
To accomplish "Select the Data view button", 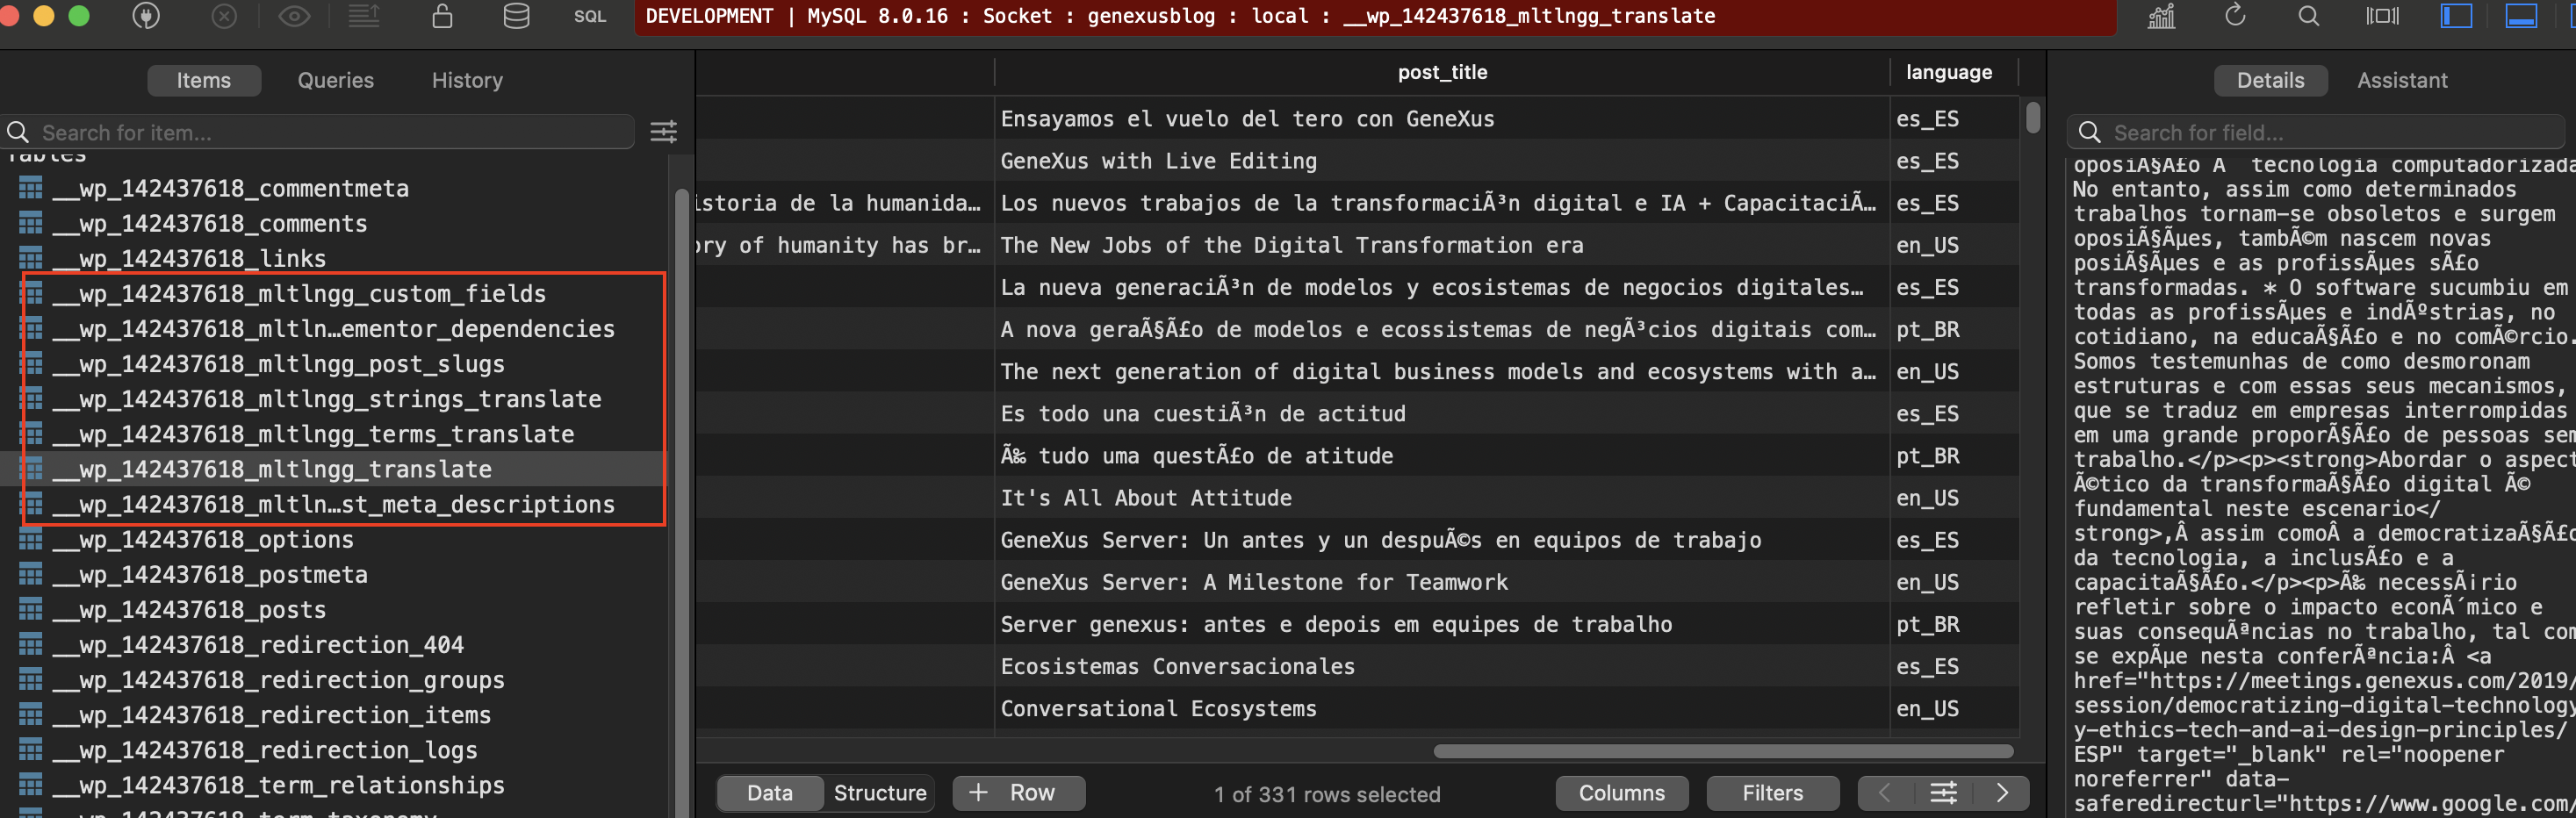I will tap(769, 793).
